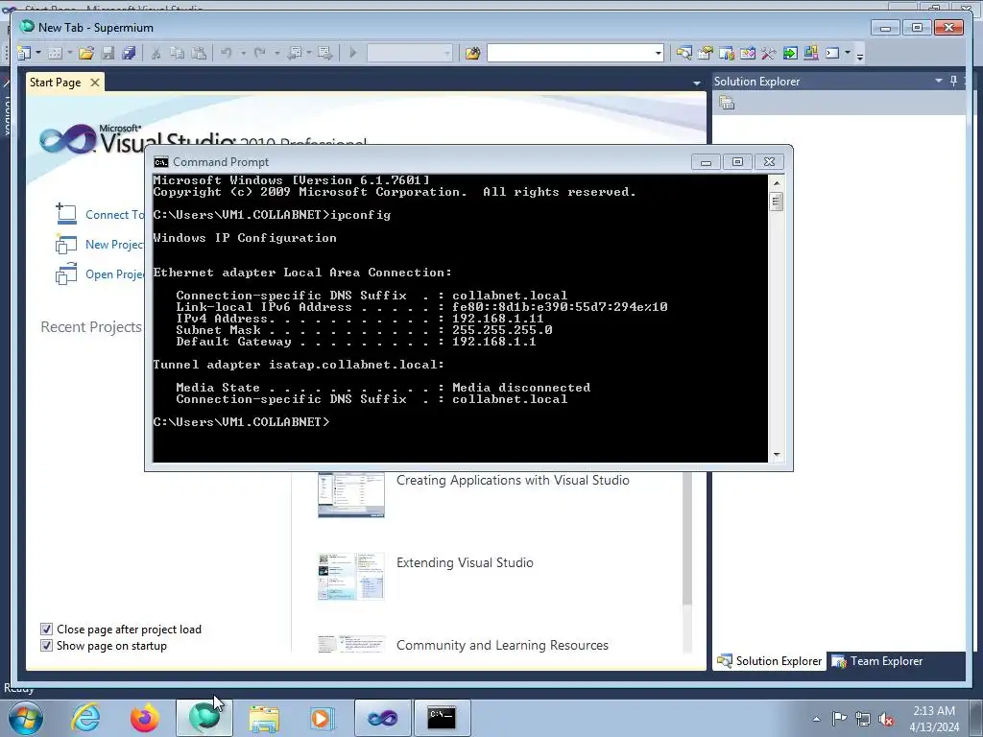The image size is (983, 737).
Task: Click the Paste clipboard icon
Action: 199,54
